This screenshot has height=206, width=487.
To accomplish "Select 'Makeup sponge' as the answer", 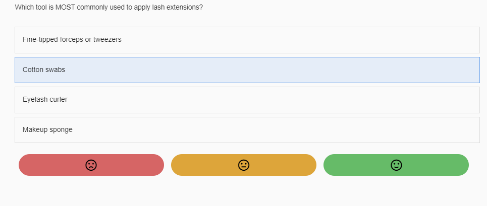I will click(x=247, y=130).
